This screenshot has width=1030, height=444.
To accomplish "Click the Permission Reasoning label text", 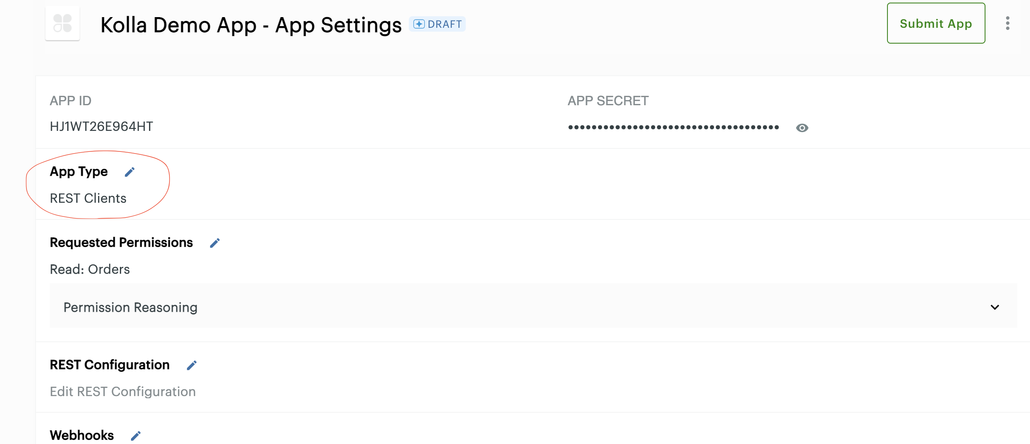I will [x=131, y=307].
